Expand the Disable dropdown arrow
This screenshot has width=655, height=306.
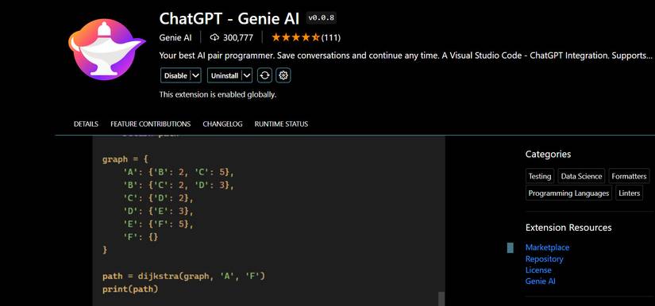click(196, 75)
